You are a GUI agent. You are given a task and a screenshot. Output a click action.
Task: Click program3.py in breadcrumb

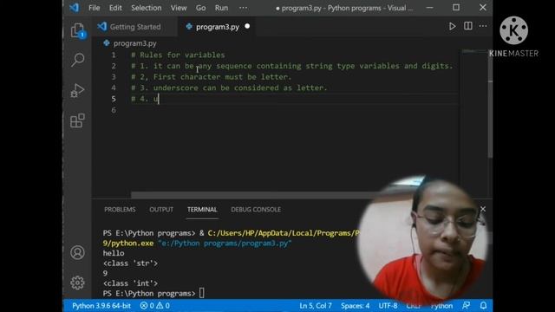[135, 43]
